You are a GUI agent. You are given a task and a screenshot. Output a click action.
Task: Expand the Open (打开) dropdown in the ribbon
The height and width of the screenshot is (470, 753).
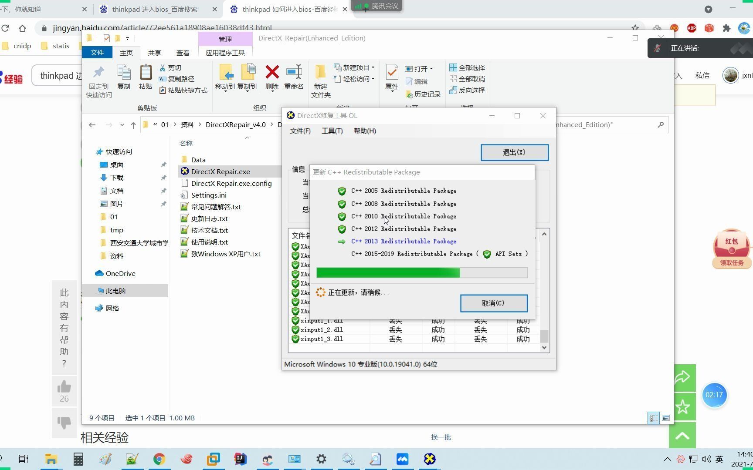coord(431,69)
